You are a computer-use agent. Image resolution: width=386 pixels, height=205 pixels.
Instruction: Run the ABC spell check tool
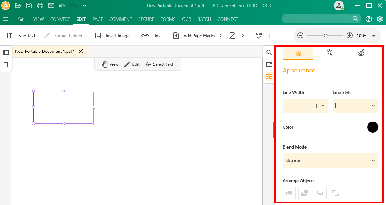tap(259, 36)
